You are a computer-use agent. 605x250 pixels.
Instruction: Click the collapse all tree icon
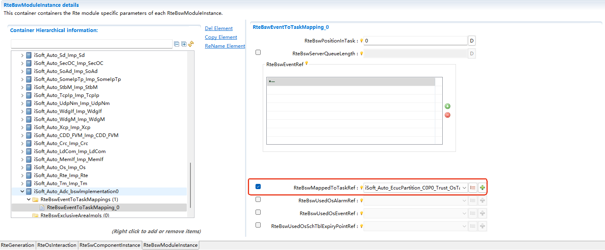pos(177,44)
